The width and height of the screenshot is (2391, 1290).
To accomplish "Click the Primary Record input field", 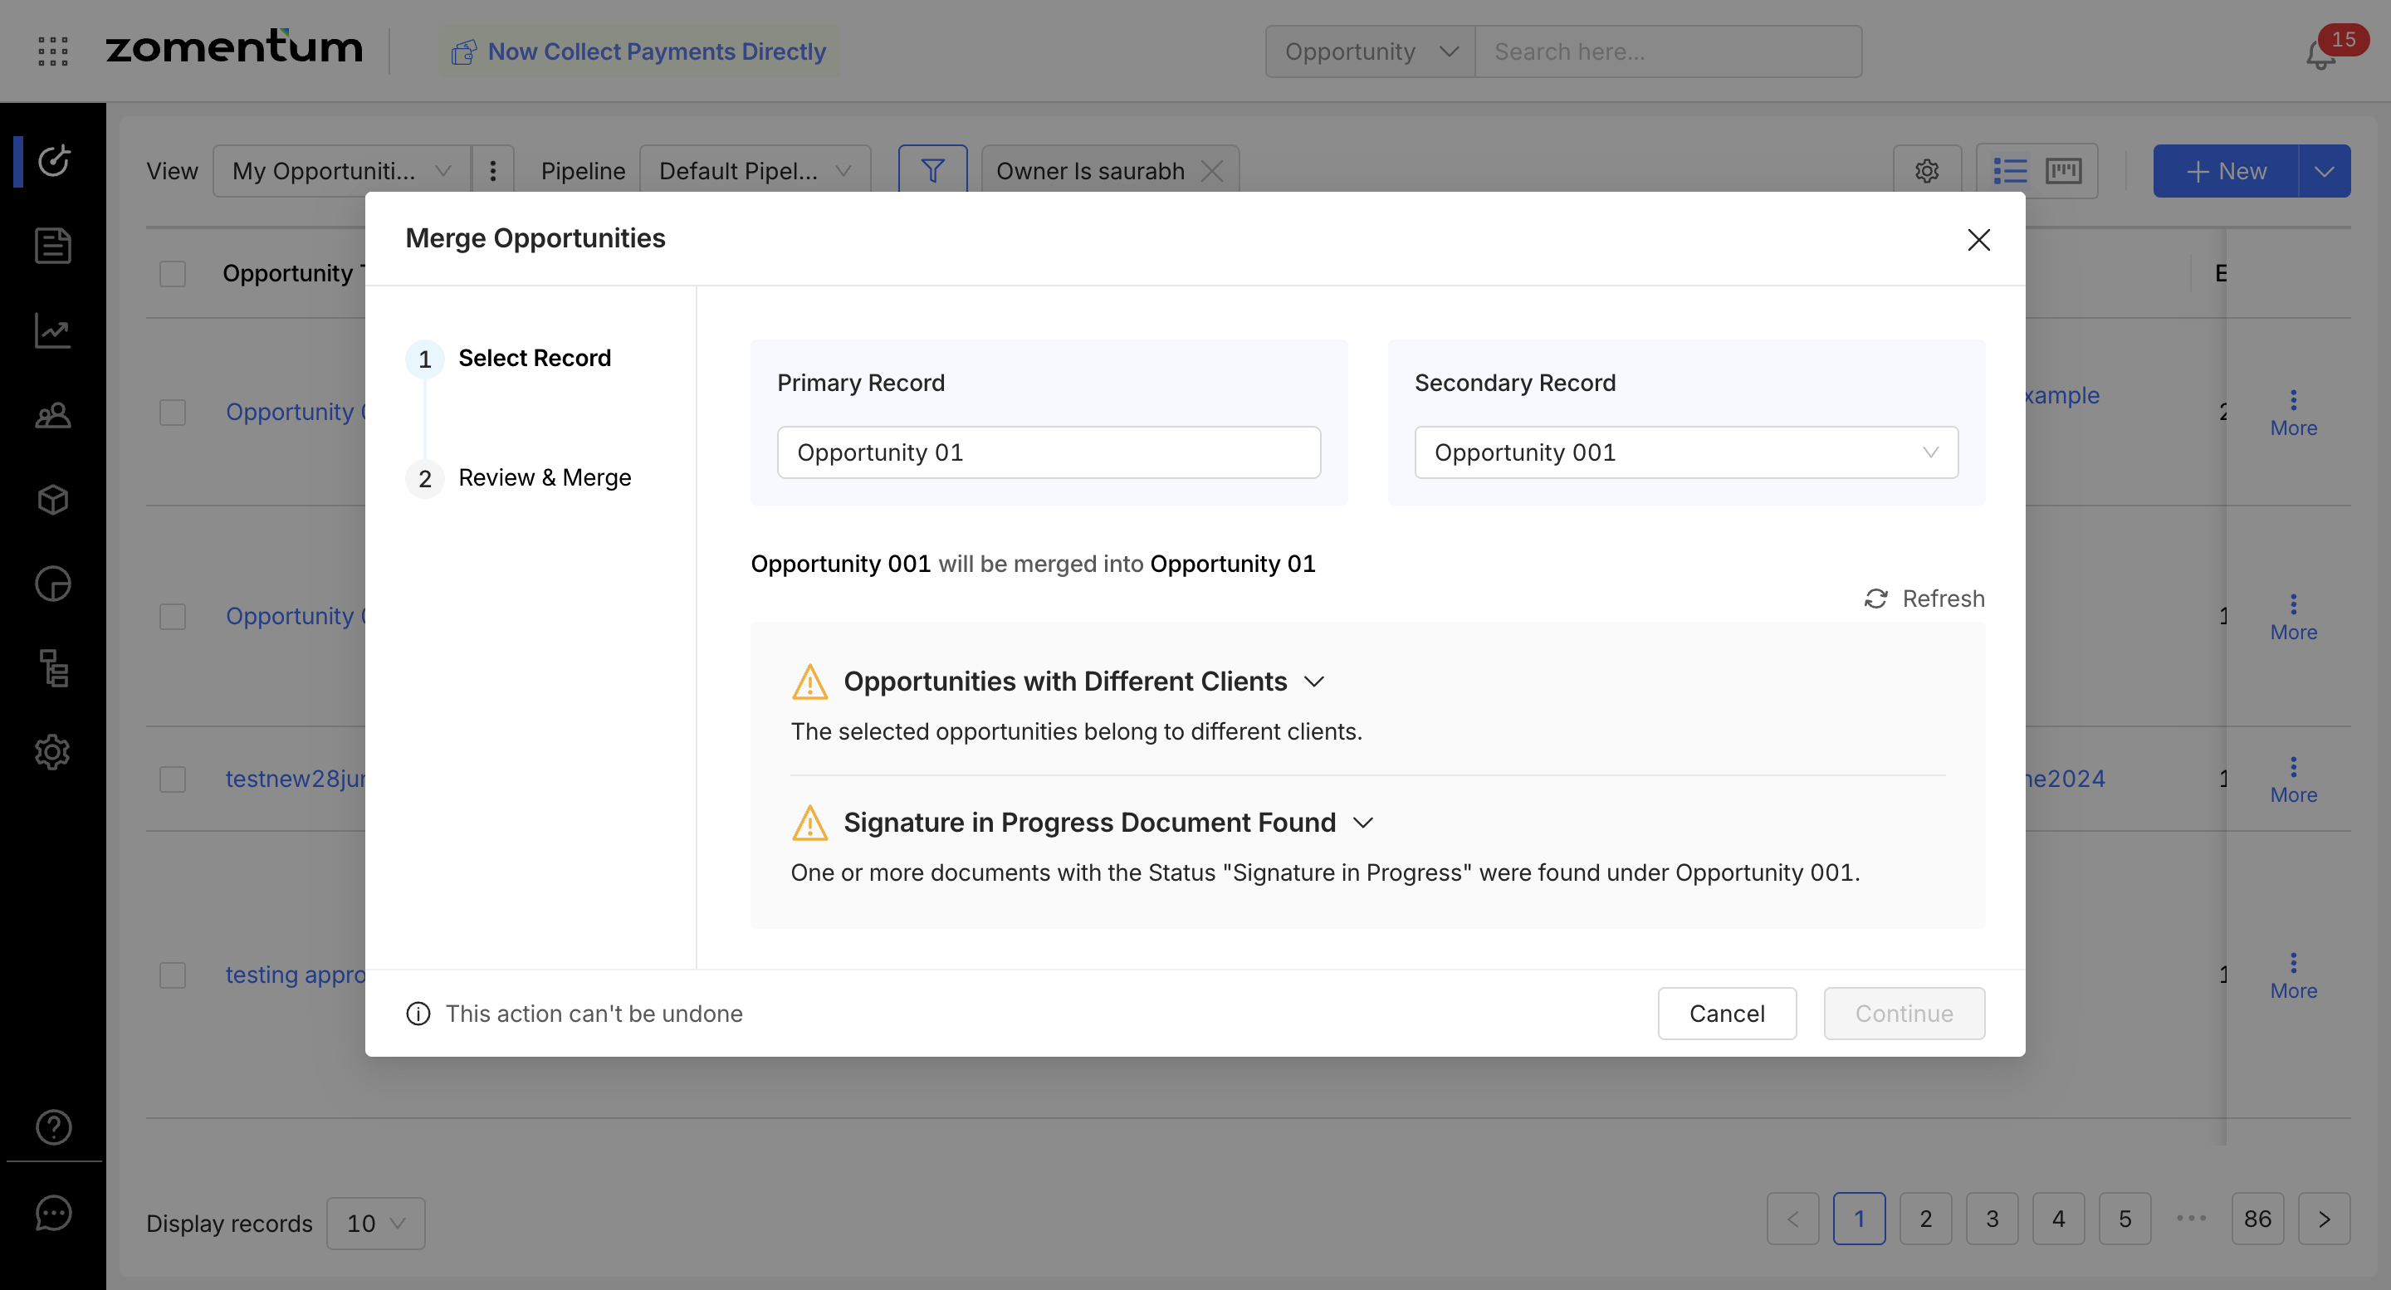I will (1048, 453).
